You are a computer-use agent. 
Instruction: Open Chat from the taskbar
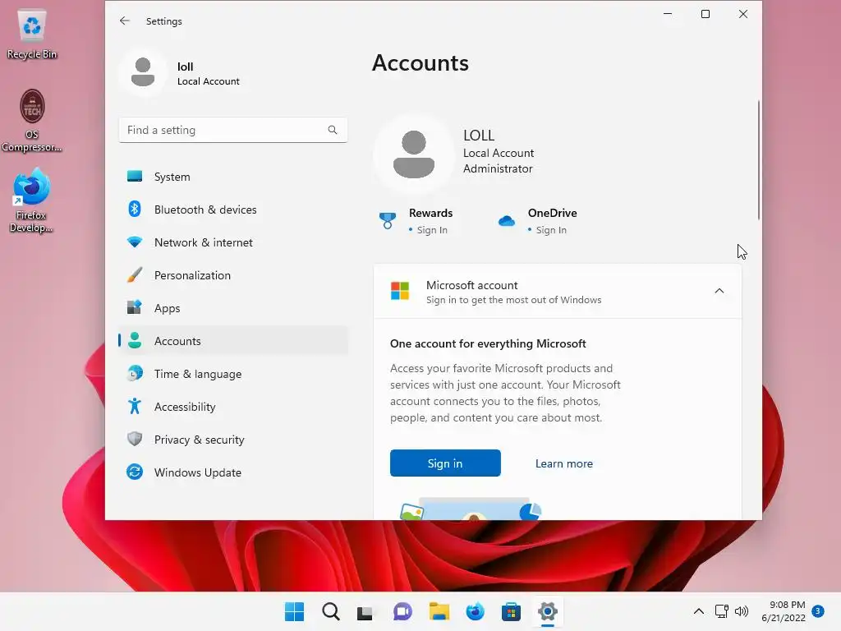coord(402,611)
